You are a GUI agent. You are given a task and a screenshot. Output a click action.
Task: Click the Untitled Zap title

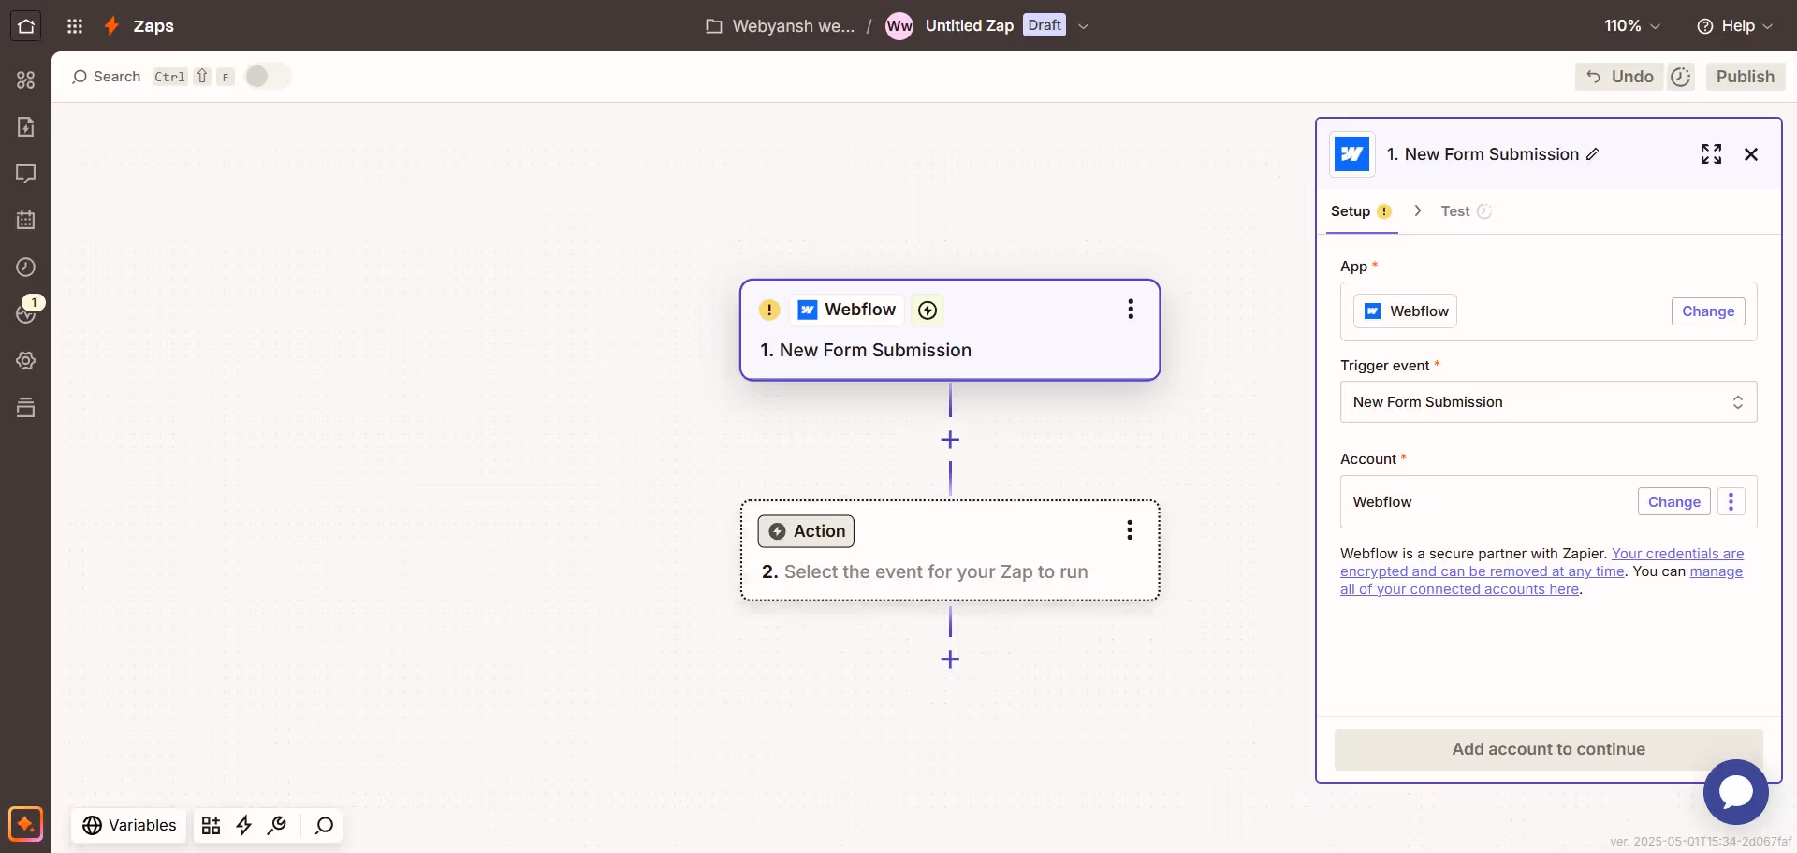969,25
